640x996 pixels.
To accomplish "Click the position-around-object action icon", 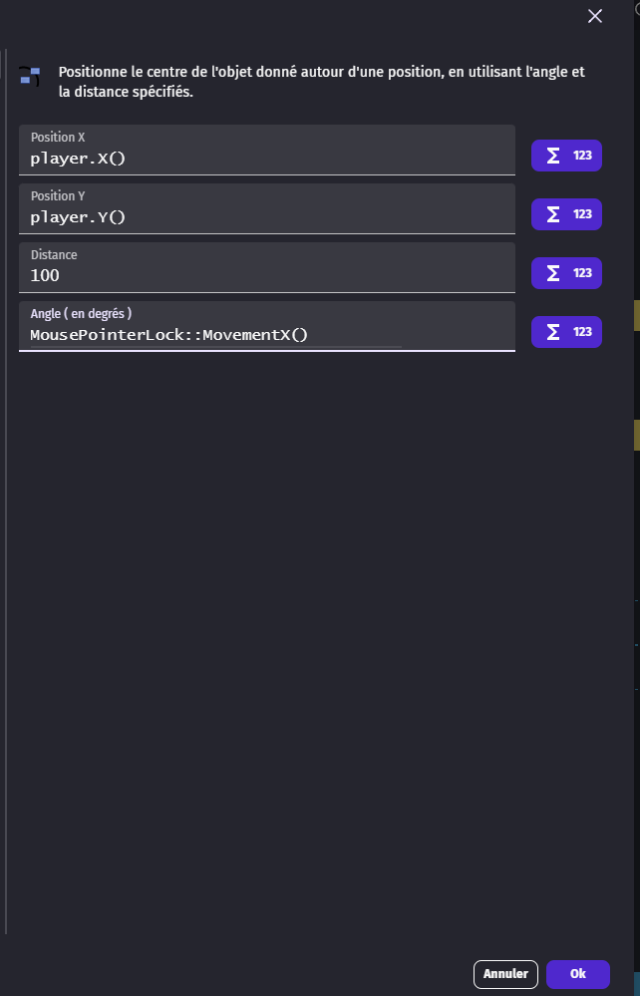I will (x=30, y=76).
